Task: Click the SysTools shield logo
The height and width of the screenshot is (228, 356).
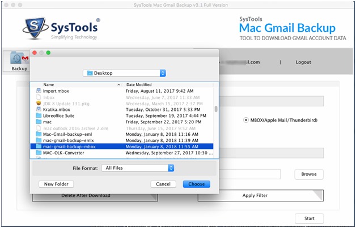Action: point(35,28)
